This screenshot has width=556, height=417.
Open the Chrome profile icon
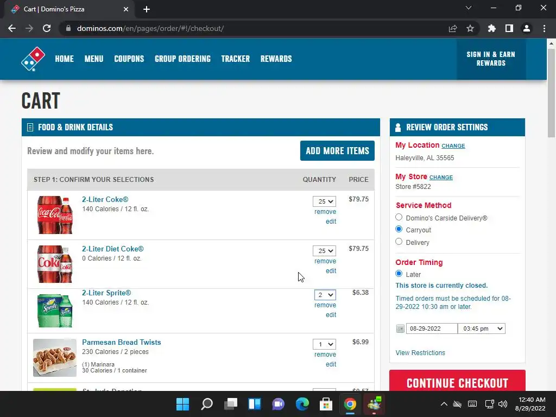click(x=527, y=28)
